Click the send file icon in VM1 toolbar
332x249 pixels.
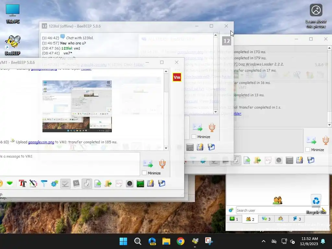[98, 184]
